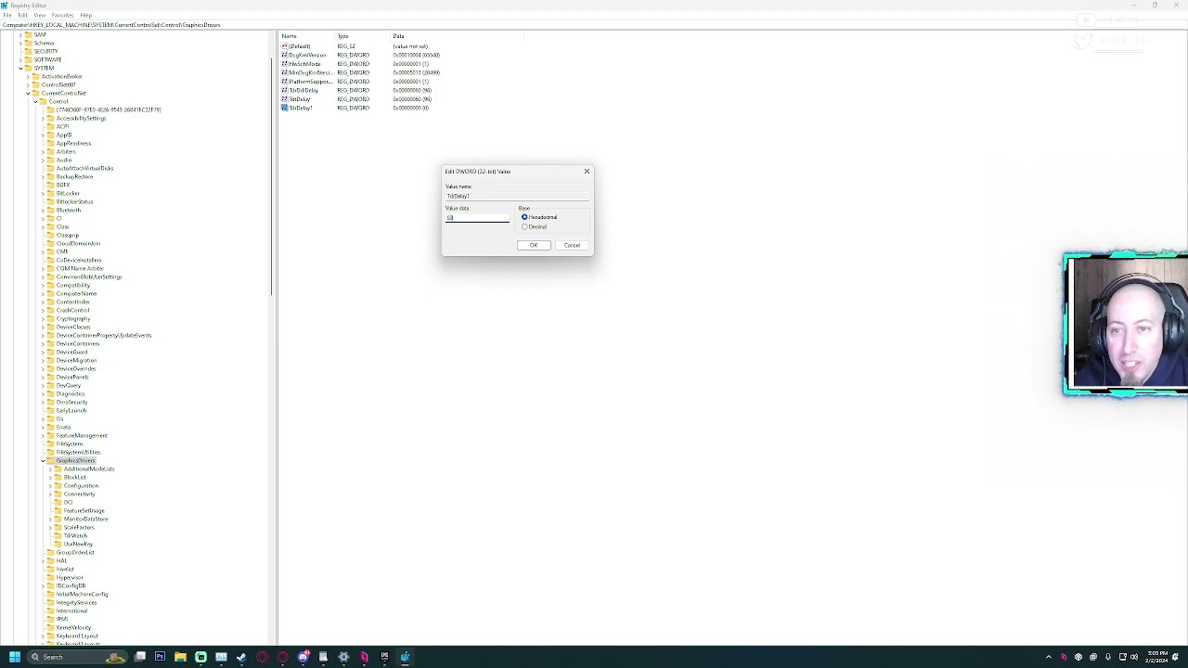Select the TdrWatch folder icon
The width and height of the screenshot is (1188, 668).
[58, 535]
